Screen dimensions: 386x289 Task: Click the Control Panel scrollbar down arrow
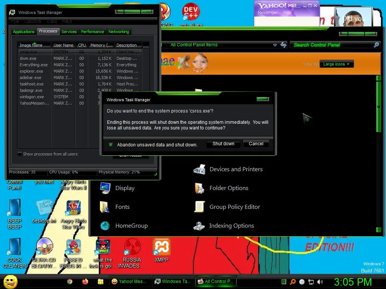coord(378,230)
